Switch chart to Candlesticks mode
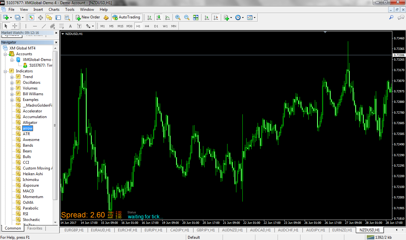The width and height of the screenshot is (406, 240). tap(158, 17)
